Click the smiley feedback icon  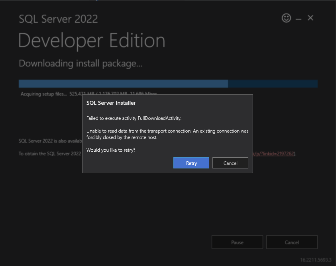[286, 18]
